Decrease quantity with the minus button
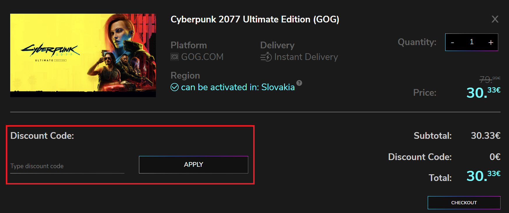 pyautogui.click(x=452, y=42)
